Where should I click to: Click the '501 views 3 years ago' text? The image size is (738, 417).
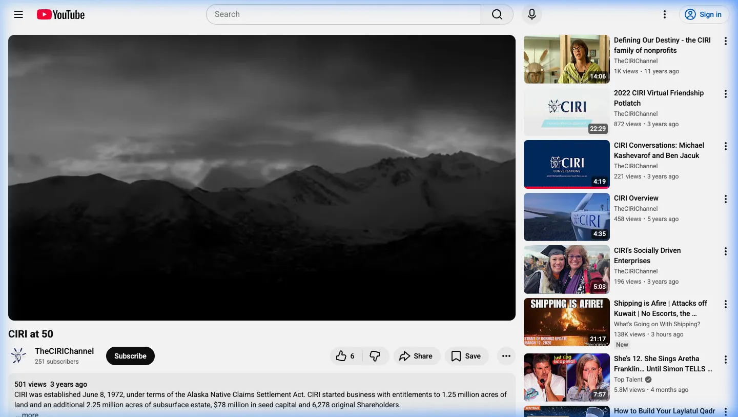[x=51, y=384]
